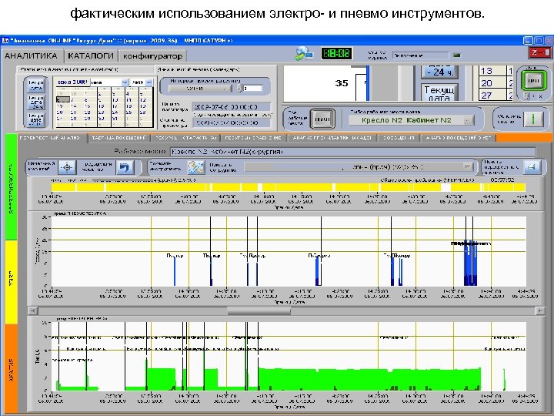Image resolution: width=554 pixels, height=416 pixels.
Task: Click the middle button beside the calendar
Action: pyautogui.click(x=35, y=102)
